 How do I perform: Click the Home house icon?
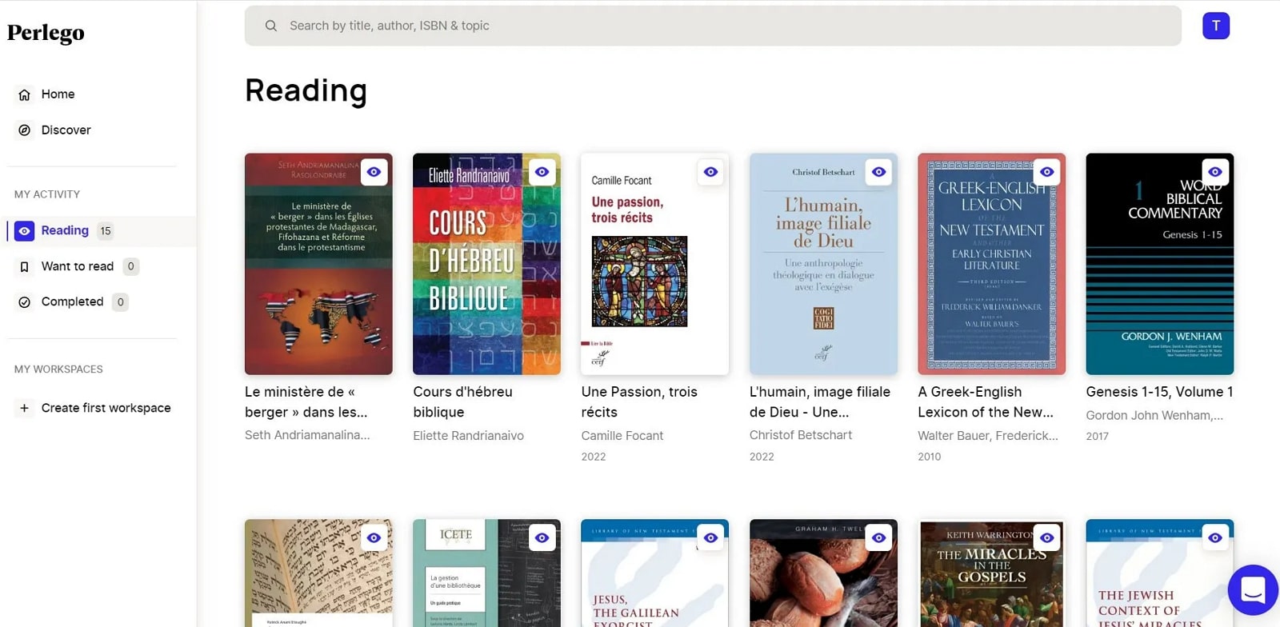coord(25,94)
